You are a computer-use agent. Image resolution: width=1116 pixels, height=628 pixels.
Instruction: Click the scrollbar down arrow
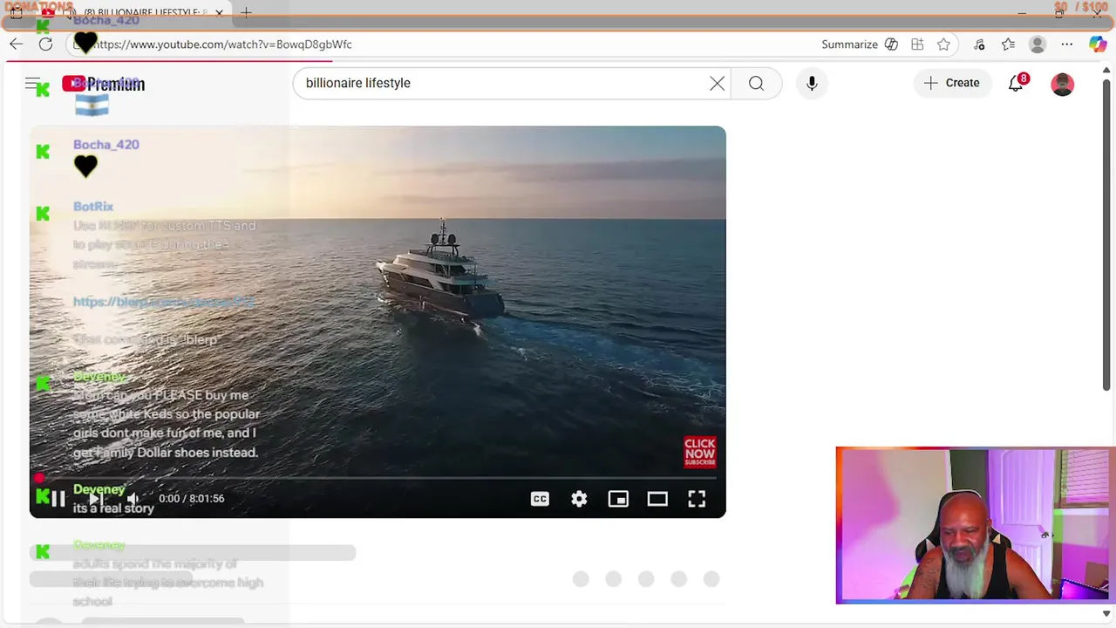point(1107,614)
